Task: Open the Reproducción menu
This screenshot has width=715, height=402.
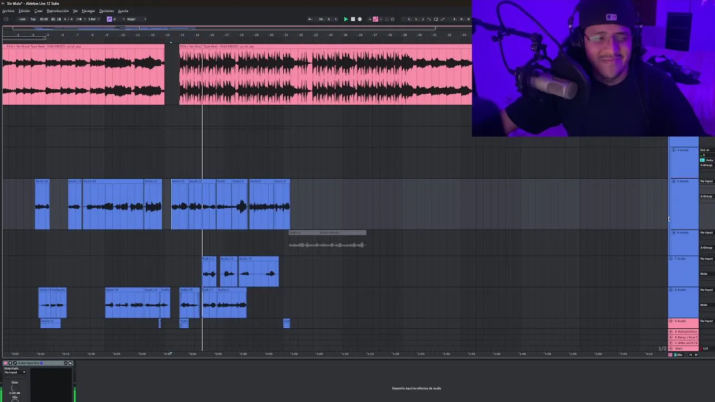Action: (x=58, y=11)
